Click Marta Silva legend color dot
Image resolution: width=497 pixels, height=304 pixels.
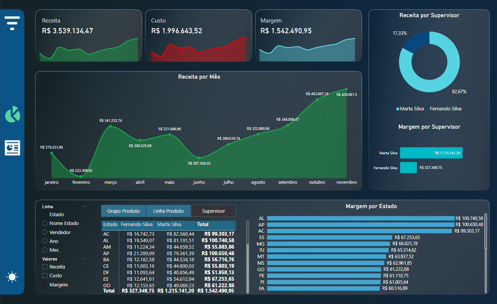398,109
